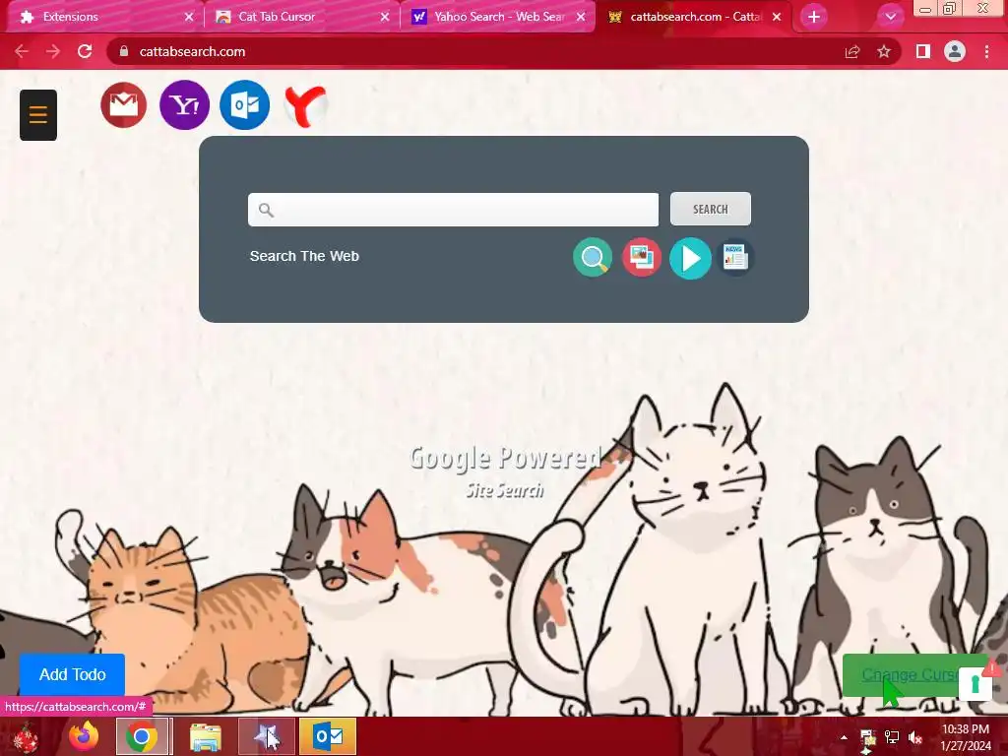Share this page from the address bar

point(852,51)
